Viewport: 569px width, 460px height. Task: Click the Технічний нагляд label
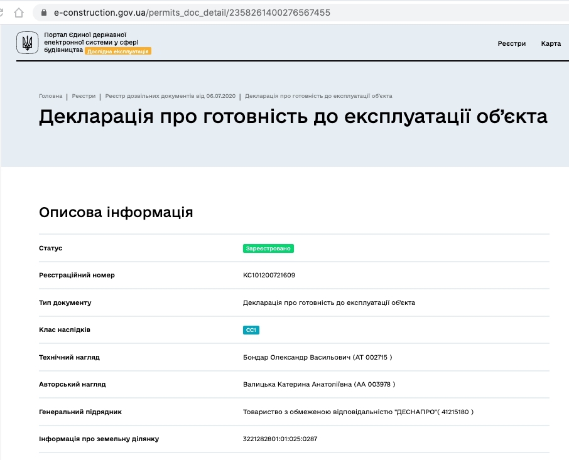[x=69, y=358]
